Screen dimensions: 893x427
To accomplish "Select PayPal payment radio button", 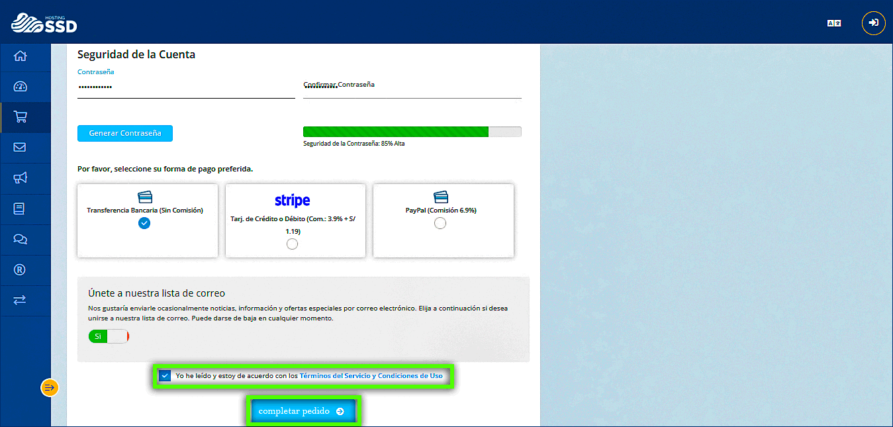I will [440, 224].
